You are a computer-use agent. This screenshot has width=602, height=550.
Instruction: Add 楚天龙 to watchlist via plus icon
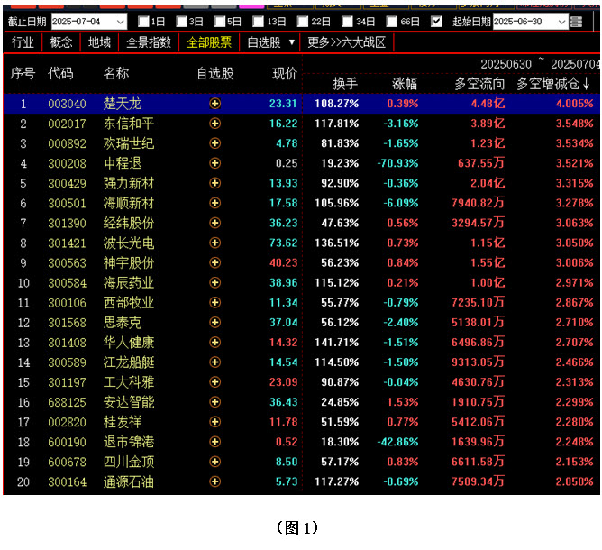click(x=215, y=104)
